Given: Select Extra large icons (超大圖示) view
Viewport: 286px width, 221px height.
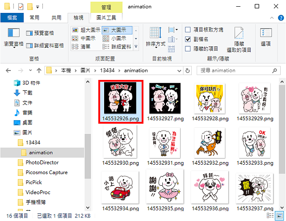Looking at the screenshot, I should (86, 30).
